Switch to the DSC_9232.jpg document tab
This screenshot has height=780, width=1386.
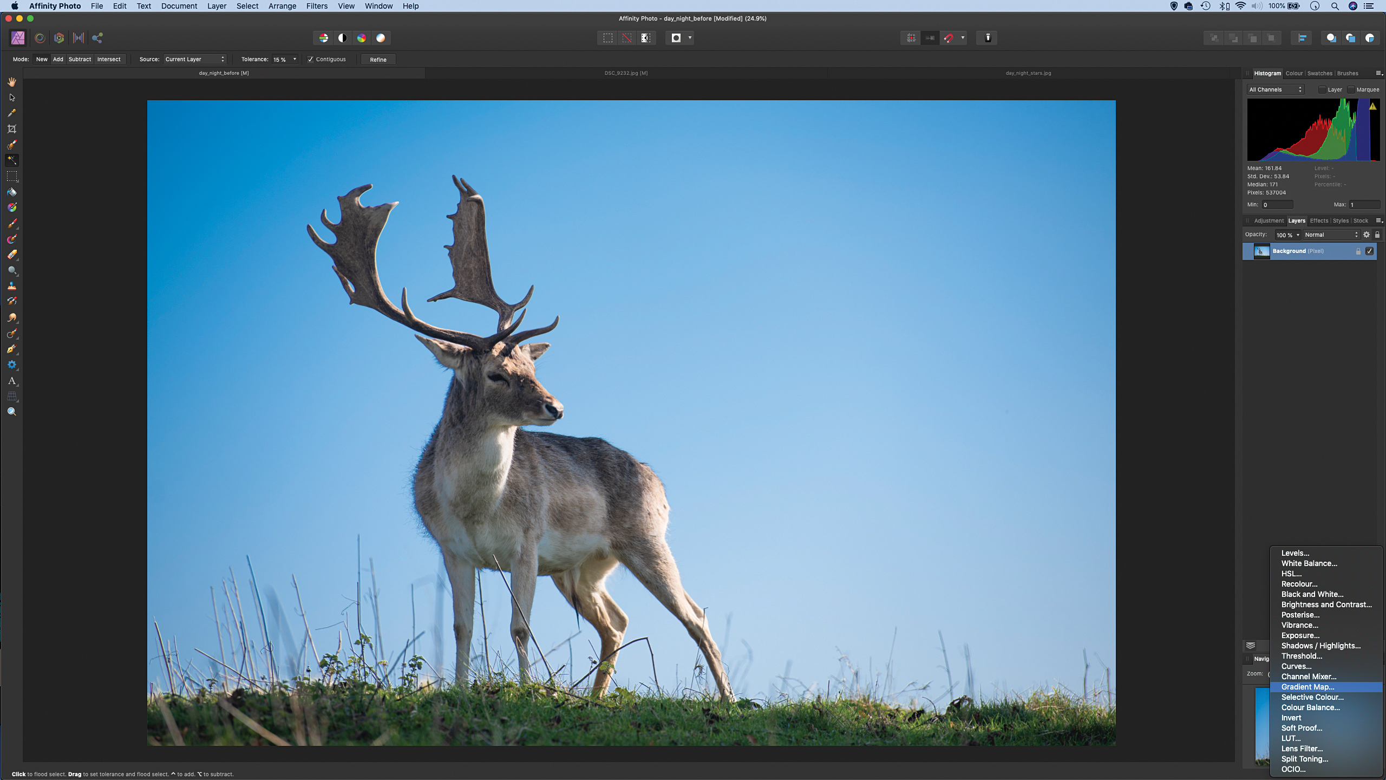pyautogui.click(x=626, y=73)
